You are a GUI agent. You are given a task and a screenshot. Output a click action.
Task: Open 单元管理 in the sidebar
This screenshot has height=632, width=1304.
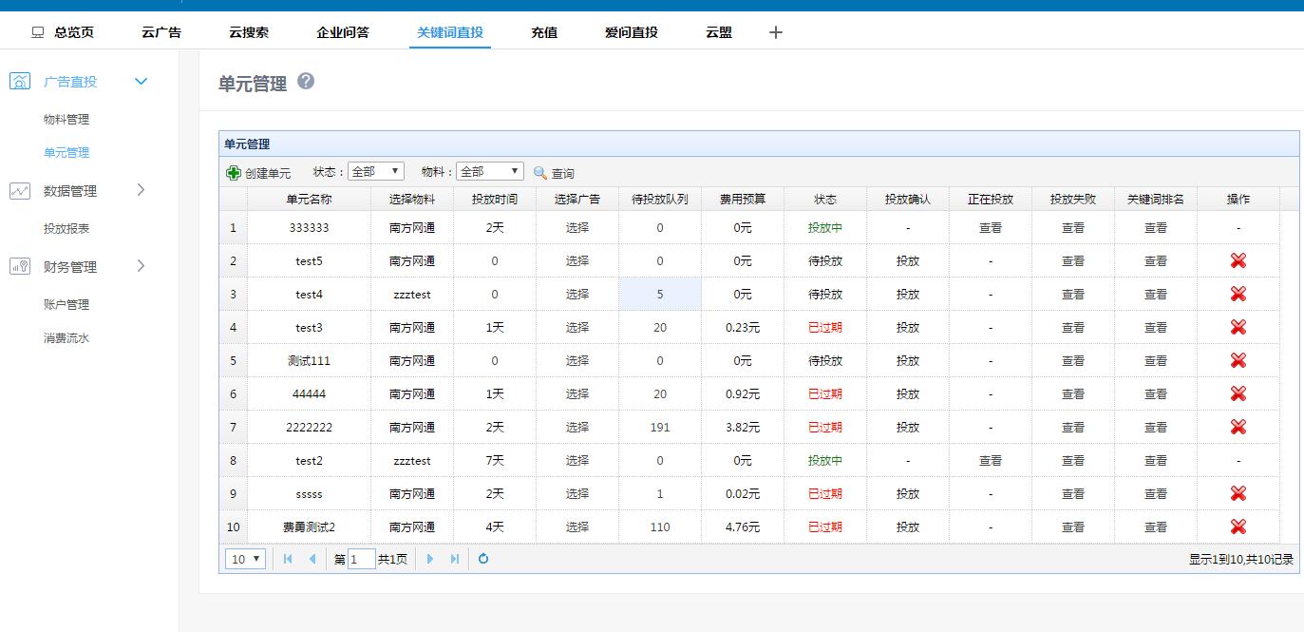coord(66,153)
